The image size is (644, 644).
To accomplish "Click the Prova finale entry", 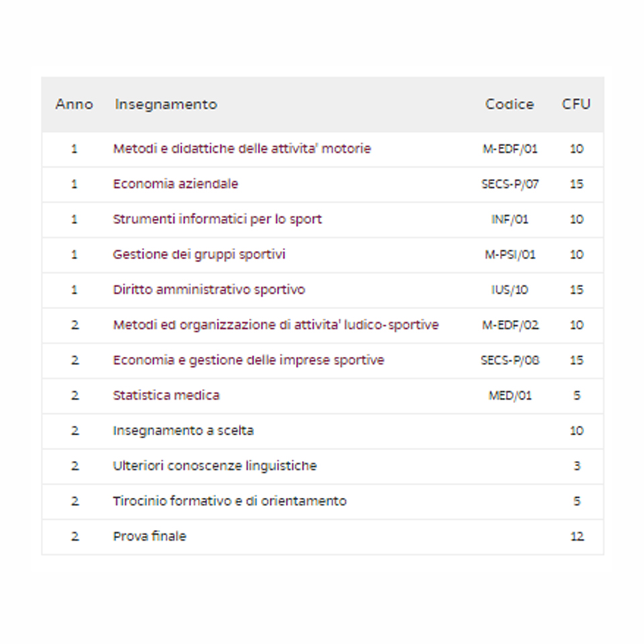I will 150,537.
